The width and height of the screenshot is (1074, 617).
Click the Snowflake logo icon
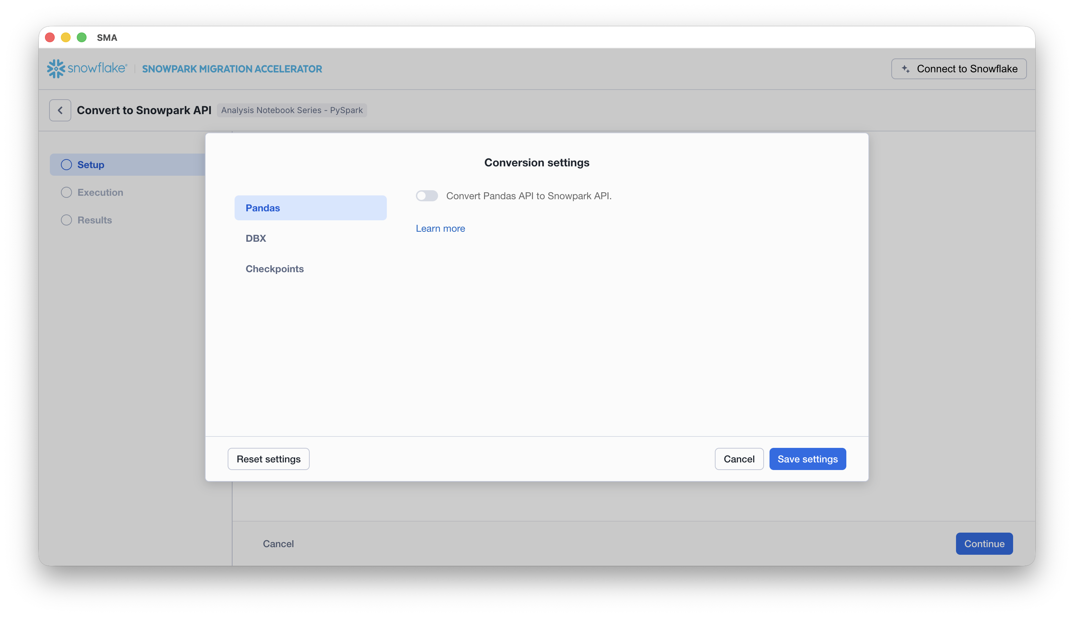(x=56, y=68)
